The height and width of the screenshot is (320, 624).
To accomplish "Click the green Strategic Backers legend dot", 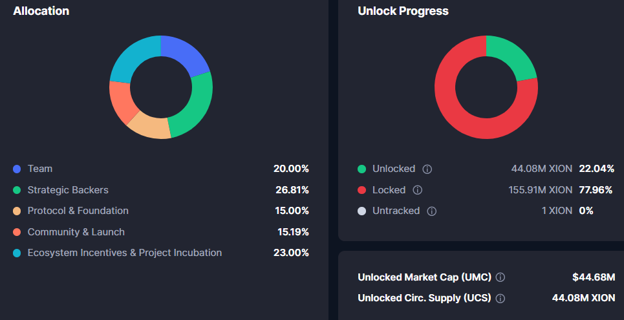I will (17, 190).
